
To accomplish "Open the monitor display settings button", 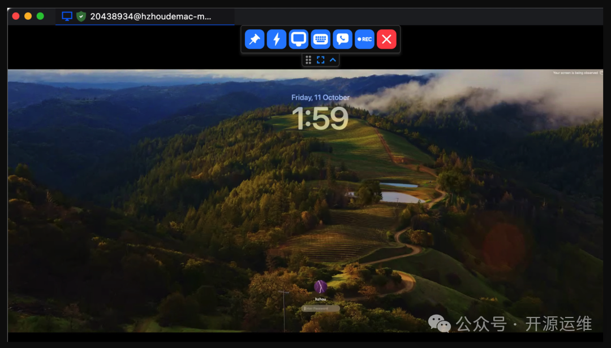I will [299, 39].
